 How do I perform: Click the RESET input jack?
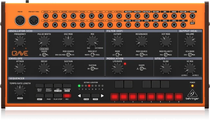(82, 25)
